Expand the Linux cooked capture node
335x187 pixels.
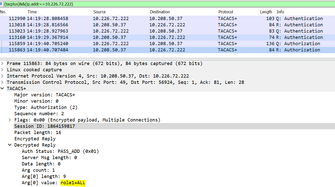(x=2, y=70)
